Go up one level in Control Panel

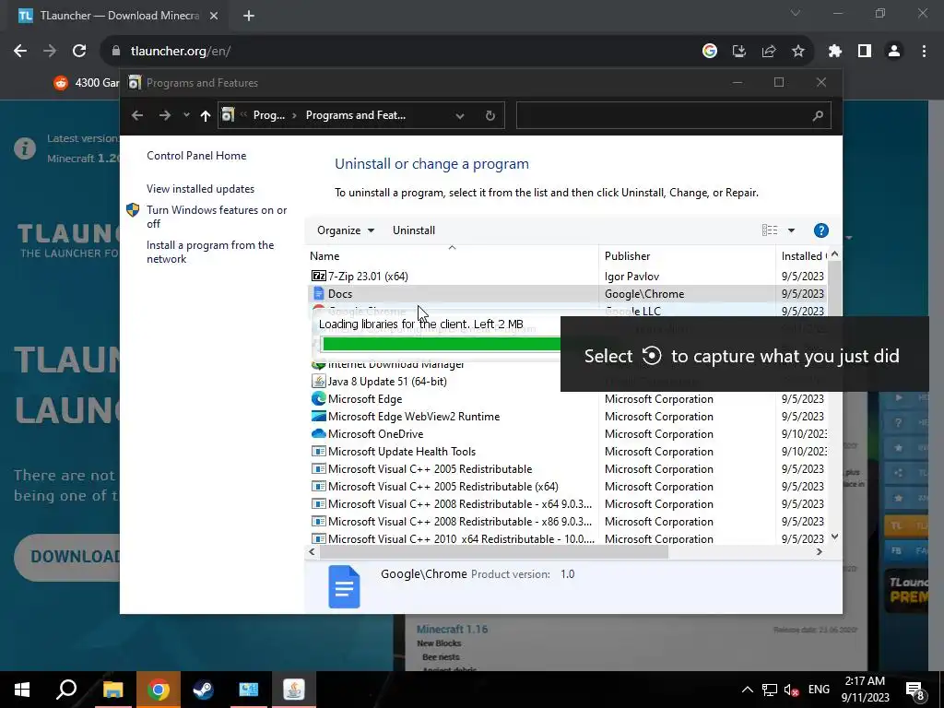206,115
